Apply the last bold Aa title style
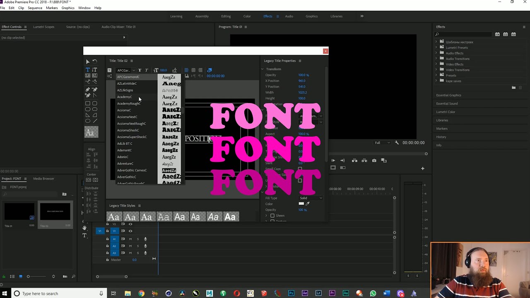 click(230, 217)
